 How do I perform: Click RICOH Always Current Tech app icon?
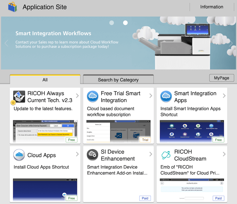[19, 97]
